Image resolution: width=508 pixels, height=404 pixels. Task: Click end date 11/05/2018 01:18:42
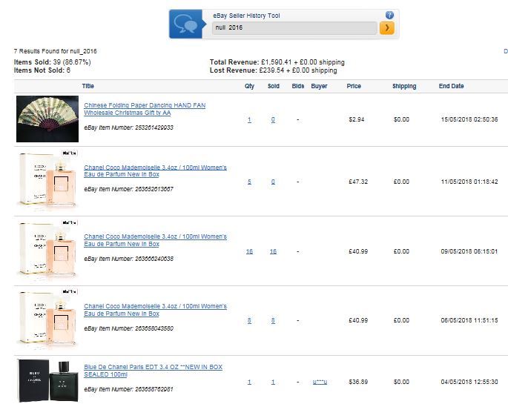469,182
